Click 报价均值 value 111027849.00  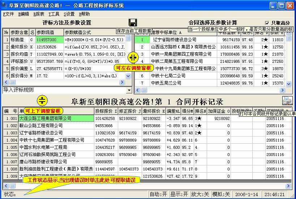coord(50,54)
